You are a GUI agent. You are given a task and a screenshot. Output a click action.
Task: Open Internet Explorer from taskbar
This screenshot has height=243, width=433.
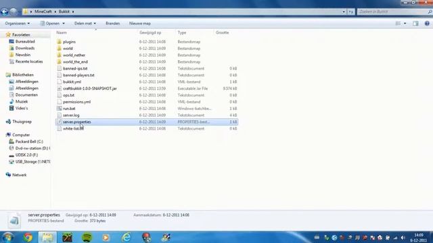click(127, 237)
